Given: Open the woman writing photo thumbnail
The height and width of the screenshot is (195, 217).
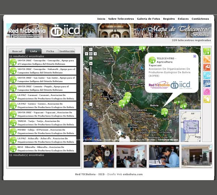Looking at the screenshot, I should pos(164,156).
